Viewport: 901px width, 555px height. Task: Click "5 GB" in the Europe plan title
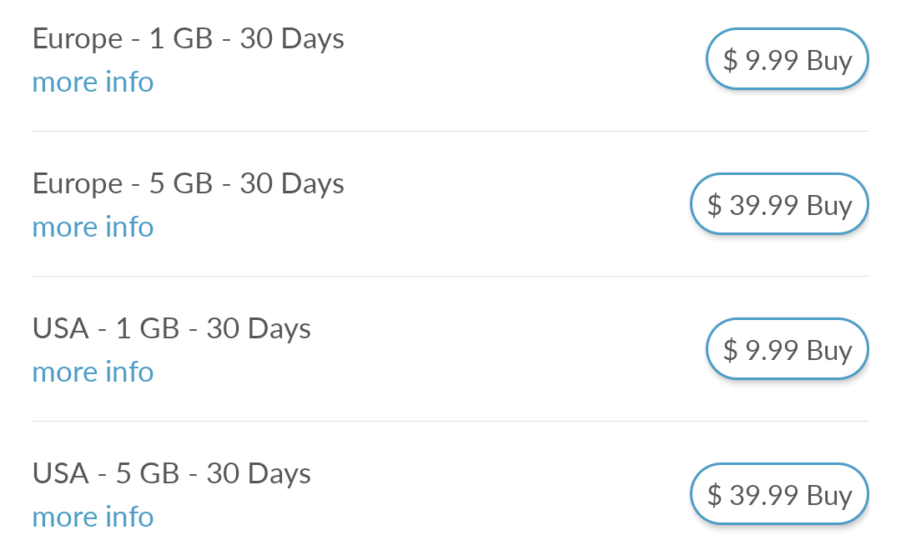(x=181, y=184)
